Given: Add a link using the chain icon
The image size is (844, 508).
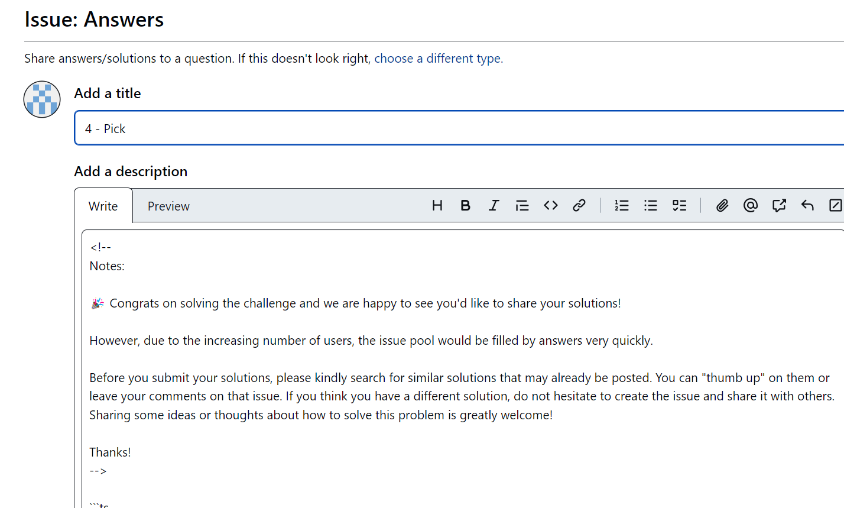Looking at the screenshot, I should click(x=579, y=205).
